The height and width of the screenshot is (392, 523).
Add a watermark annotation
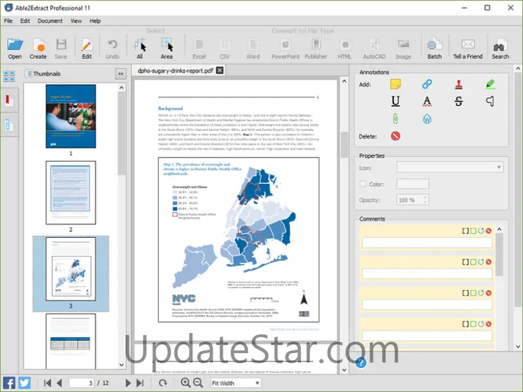(427, 119)
